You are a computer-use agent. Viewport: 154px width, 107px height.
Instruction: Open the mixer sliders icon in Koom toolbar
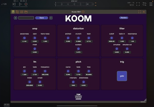tap(22, 12)
